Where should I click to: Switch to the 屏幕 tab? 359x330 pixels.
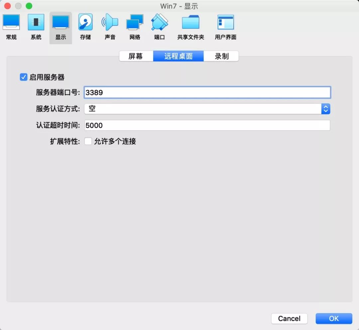(136, 56)
